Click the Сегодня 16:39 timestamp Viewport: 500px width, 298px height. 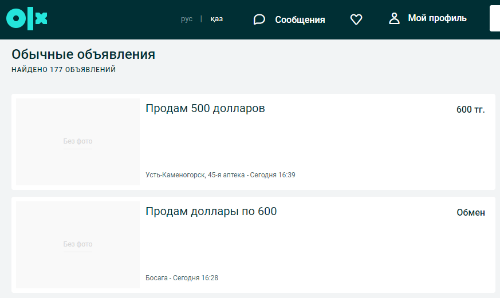273,175
